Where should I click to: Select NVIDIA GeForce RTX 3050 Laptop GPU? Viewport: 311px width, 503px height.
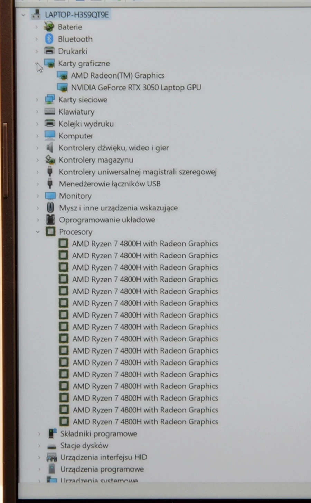tap(136, 88)
